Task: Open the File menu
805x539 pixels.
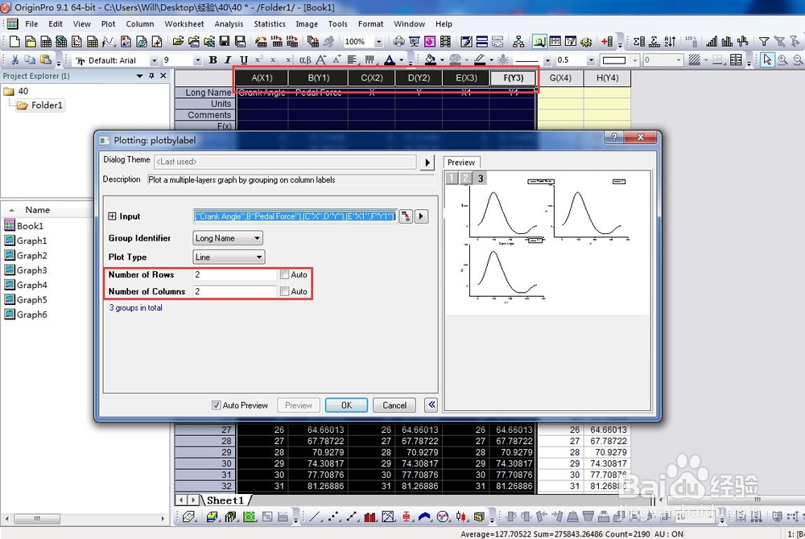Action: click(x=31, y=23)
